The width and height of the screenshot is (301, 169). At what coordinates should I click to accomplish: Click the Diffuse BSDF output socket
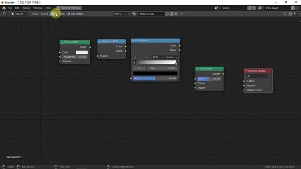coord(90,47)
